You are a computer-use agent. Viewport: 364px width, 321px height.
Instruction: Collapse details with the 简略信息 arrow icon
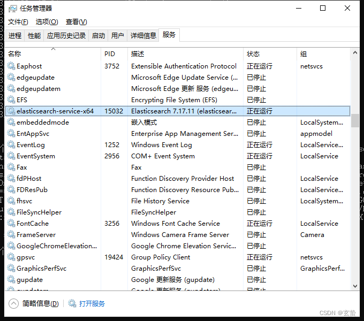(13, 303)
